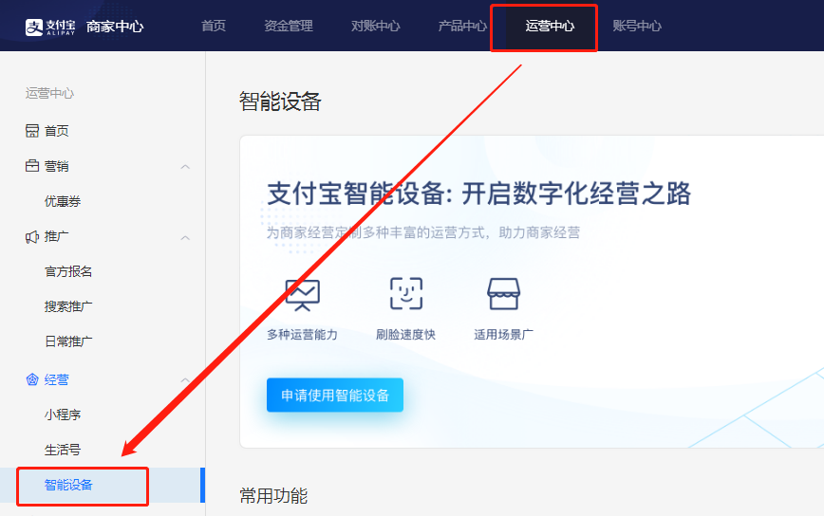This screenshot has width=824, height=516.
Task: Collapse the 营销 section chevron
Action: coord(185,166)
